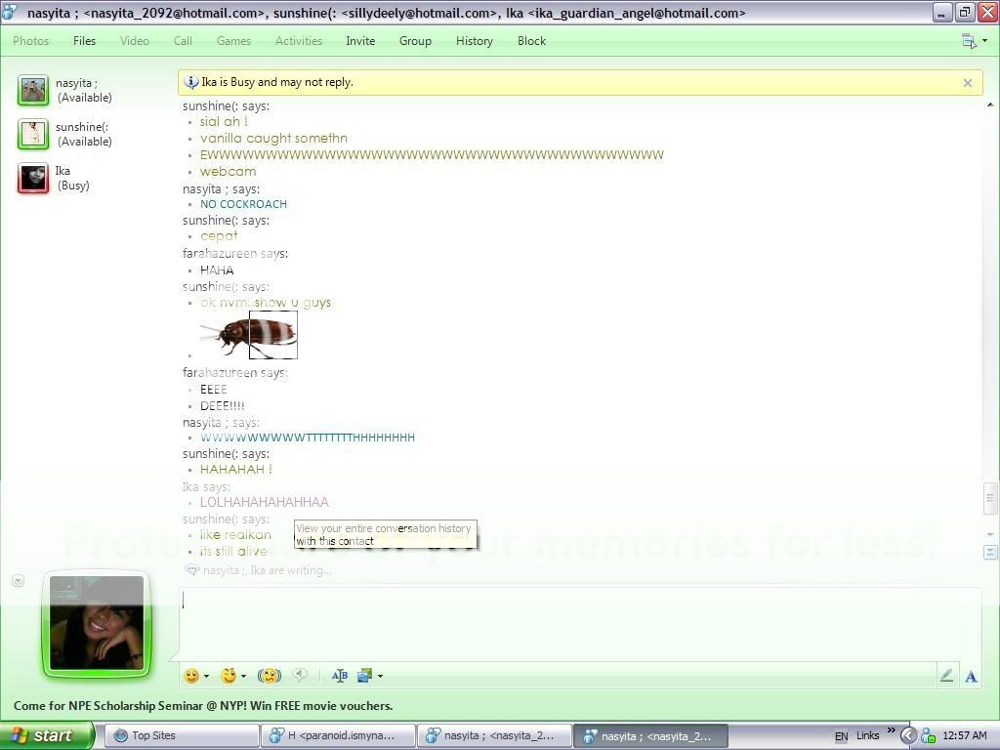Click the font letter A icon
The width and height of the screenshot is (1000, 750).
coord(971,676)
